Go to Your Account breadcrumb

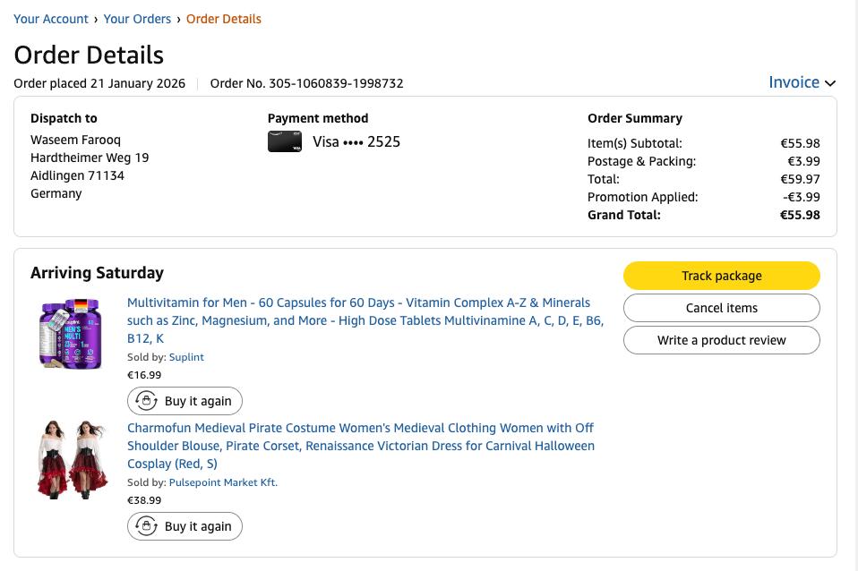(x=51, y=19)
